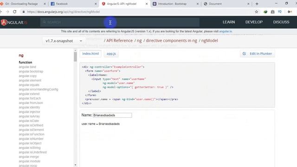297x167 pixels.
Task: Click the ng breadcrumb link
Action: 139,40
